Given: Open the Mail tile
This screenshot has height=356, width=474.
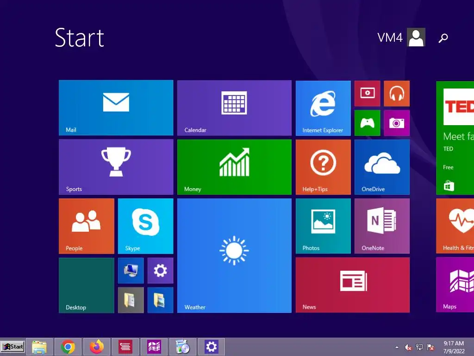Looking at the screenshot, I should click(x=116, y=108).
